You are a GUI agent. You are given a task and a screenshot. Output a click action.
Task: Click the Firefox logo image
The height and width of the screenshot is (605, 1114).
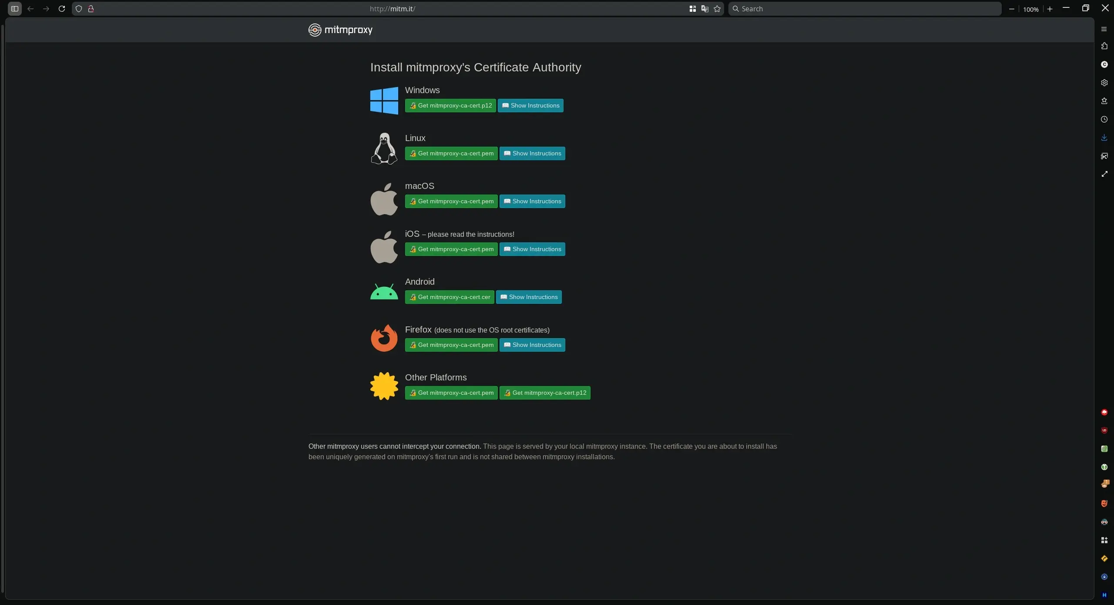384,338
